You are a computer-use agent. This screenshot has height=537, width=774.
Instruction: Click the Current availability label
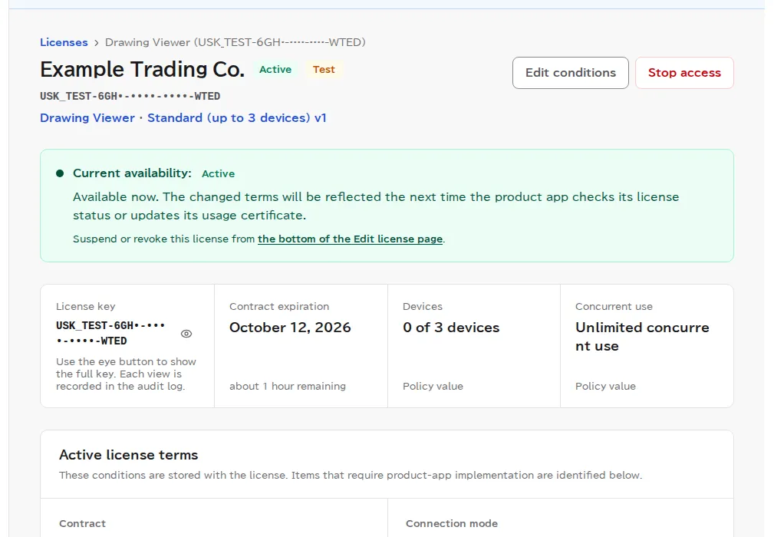pyautogui.click(x=132, y=173)
